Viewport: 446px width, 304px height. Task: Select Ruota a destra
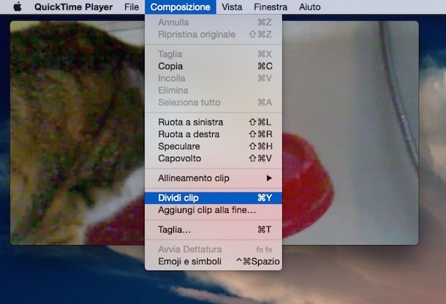213,134
